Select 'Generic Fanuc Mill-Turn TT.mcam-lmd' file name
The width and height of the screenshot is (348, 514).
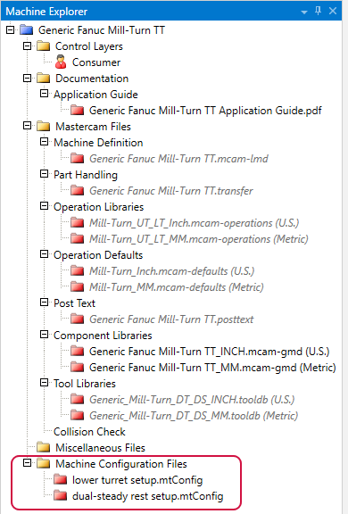pyautogui.click(x=179, y=159)
